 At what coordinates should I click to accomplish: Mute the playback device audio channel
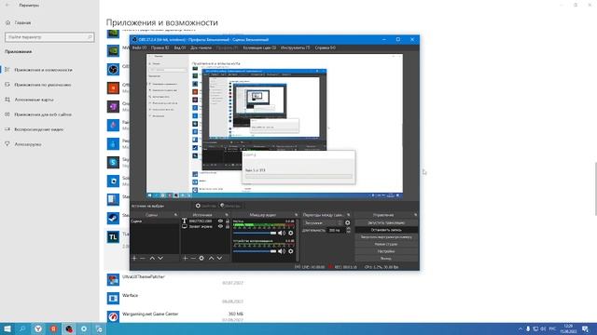[282, 251]
